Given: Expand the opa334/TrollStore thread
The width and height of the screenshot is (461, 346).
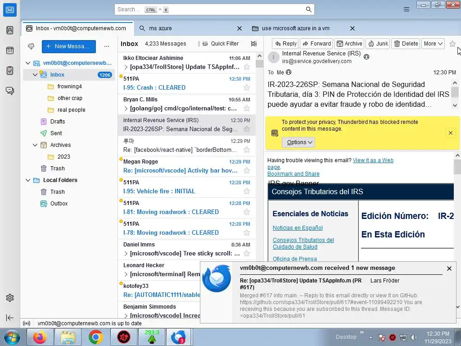Looking at the screenshot, I should tap(126, 67).
